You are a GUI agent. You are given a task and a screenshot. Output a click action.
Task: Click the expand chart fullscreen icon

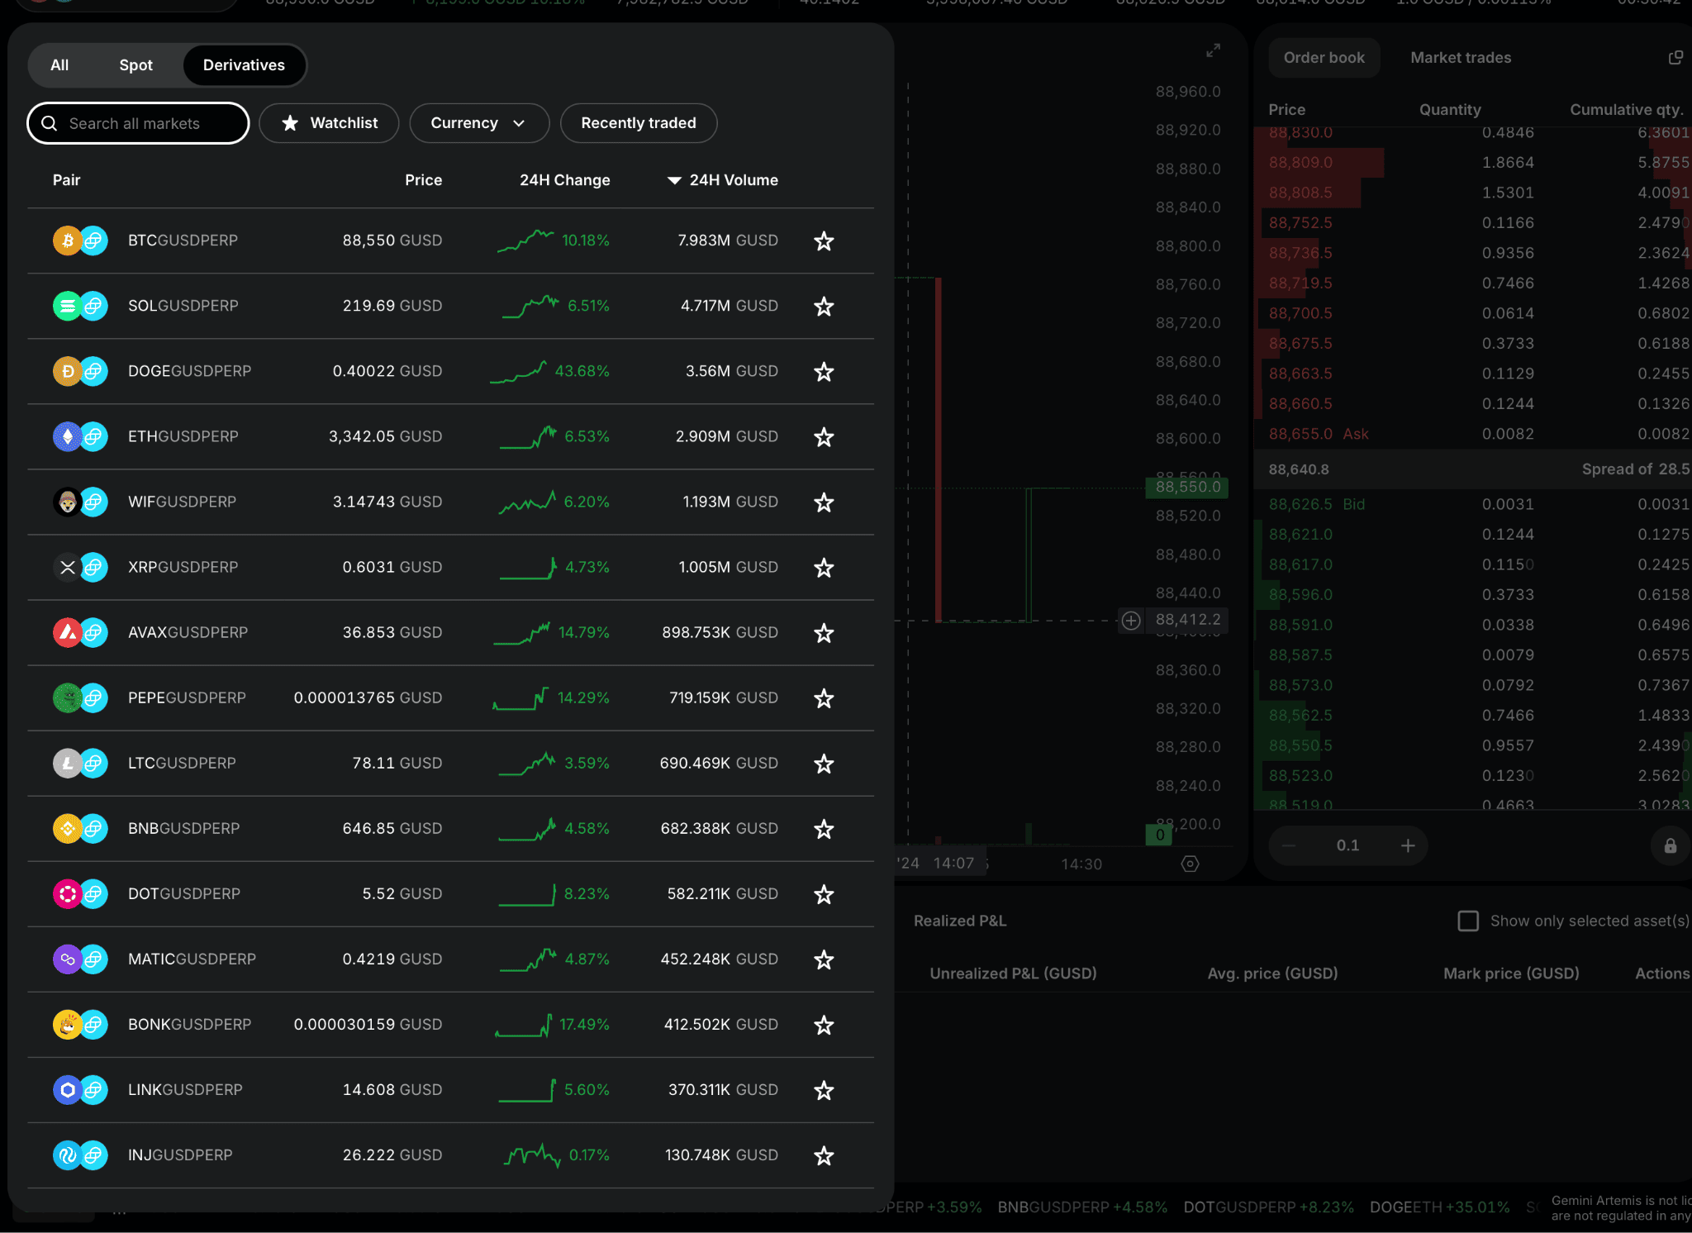1213,50
